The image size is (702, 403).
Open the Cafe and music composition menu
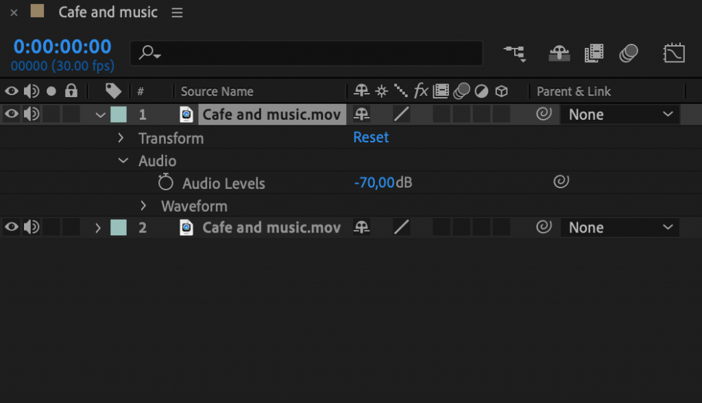[177, 12]
